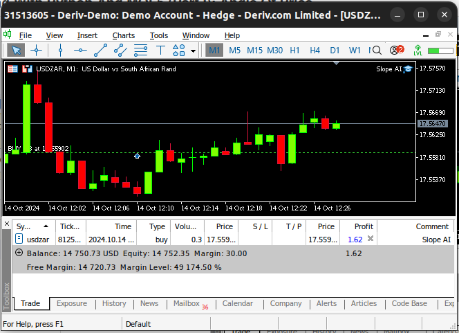
Task: Select the trendline tool
Action: pyautogui.click(x=100, y=51)
